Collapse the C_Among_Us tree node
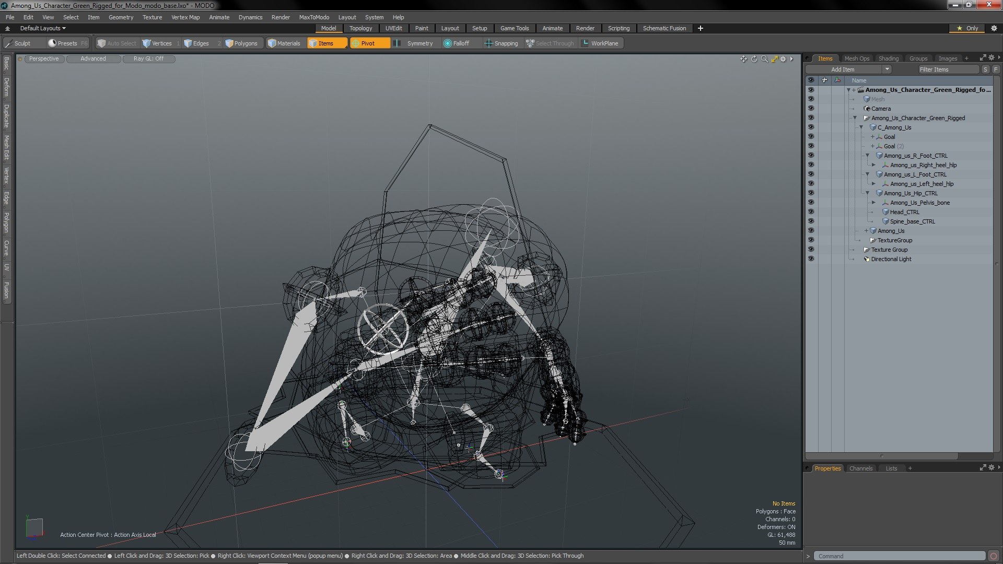This screenshot has height=564, width=1003. (861, 127)
